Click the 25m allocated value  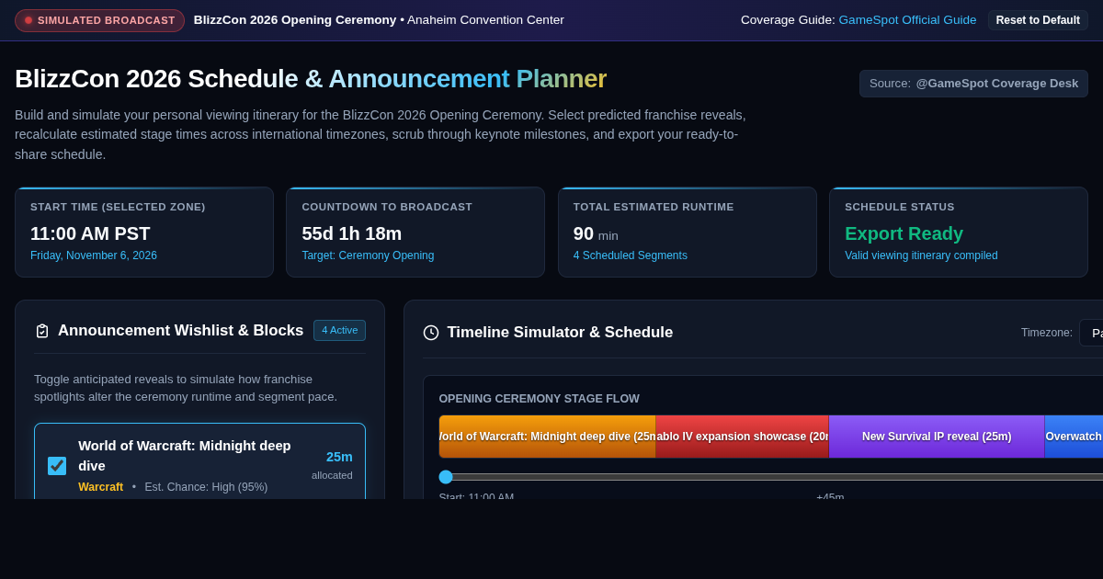click(339, 457)
